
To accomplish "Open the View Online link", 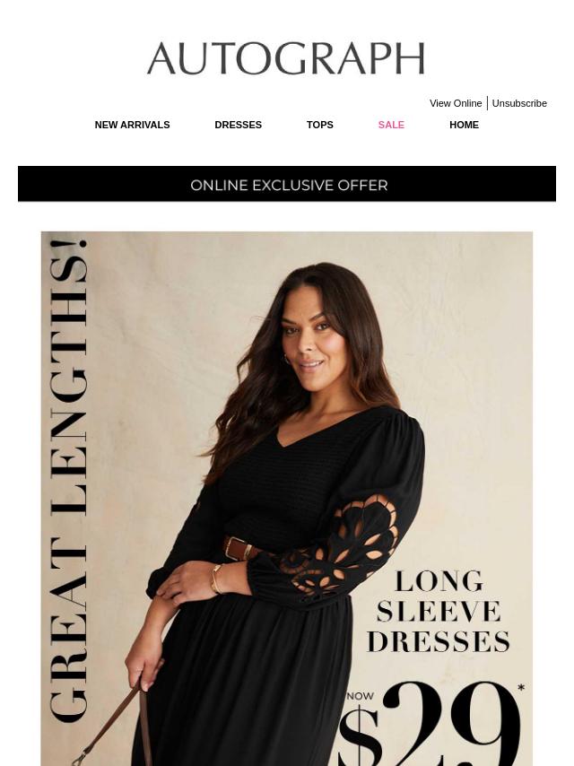I will click(x=456, y=103).
